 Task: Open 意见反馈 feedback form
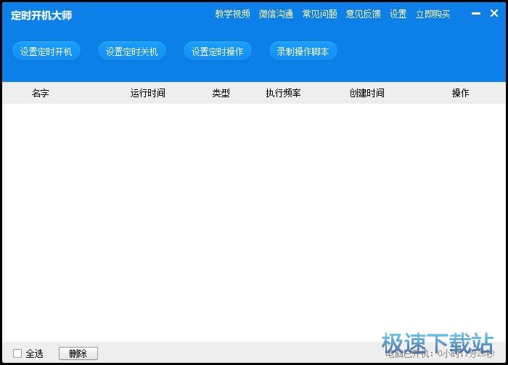363,14
